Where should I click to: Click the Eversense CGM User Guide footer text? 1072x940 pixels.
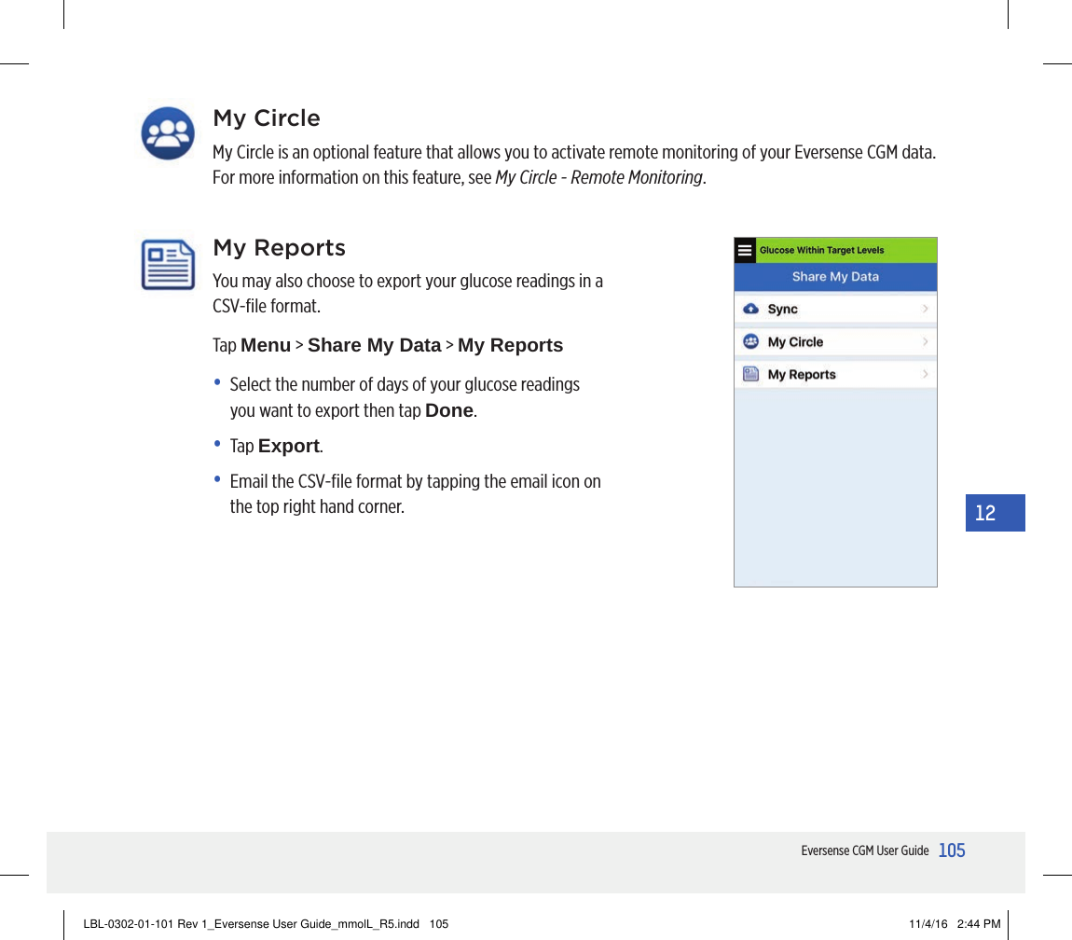click(x=865, y=850)
